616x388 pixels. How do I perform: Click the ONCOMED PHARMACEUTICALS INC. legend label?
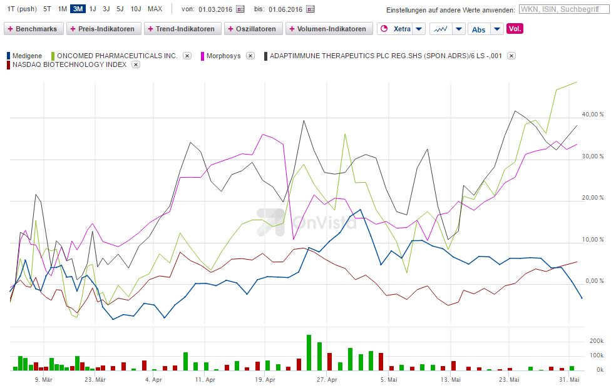click(118, 56)
